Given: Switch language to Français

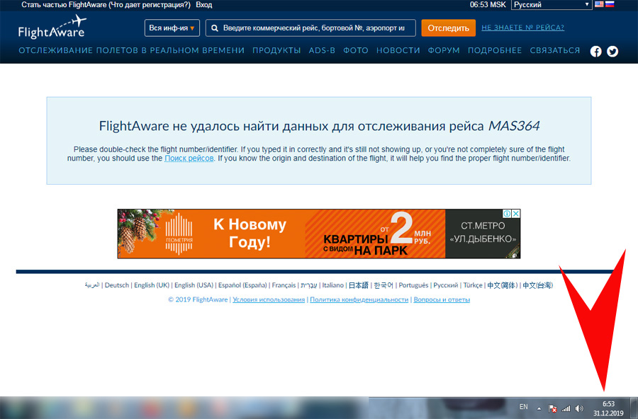Looking at the screenshot, I should tap(284, 285).
